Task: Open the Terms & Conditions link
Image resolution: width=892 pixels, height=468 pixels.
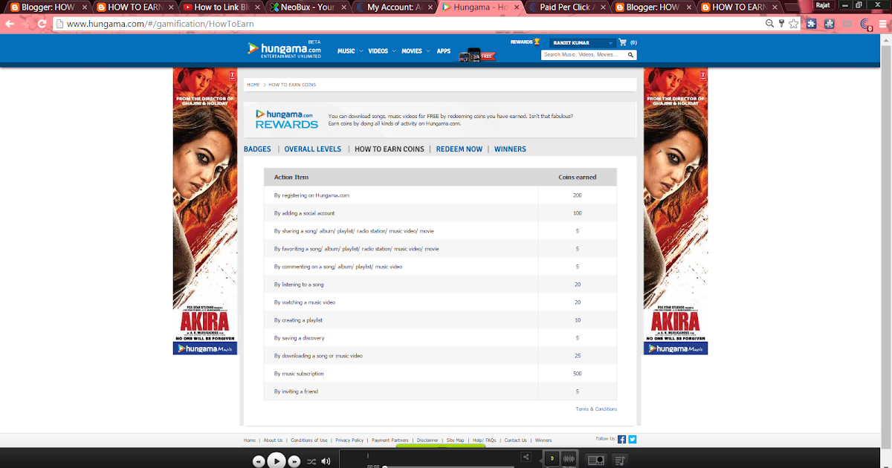Action: pos(596,409)
